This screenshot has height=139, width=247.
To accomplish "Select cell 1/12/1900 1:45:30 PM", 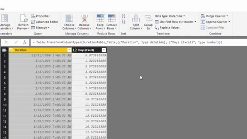I will tap(40, 110).
